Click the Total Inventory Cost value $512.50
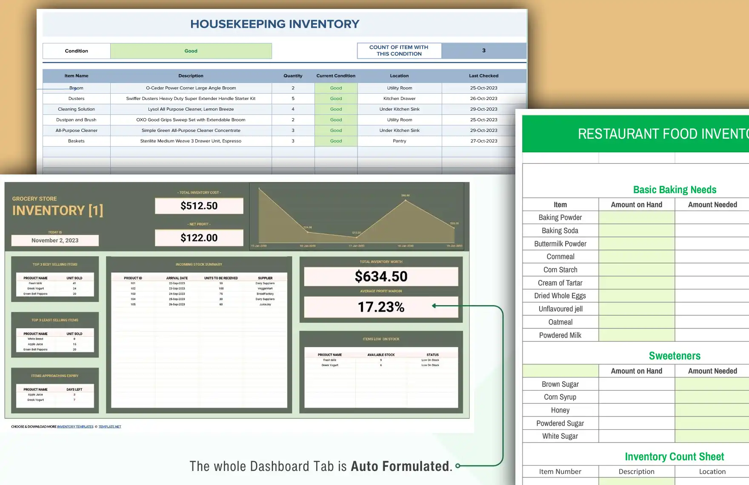 pyautogui.click(x=198, y=205)
